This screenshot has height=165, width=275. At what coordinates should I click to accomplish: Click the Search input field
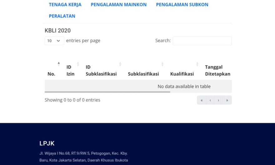(202, 41)
